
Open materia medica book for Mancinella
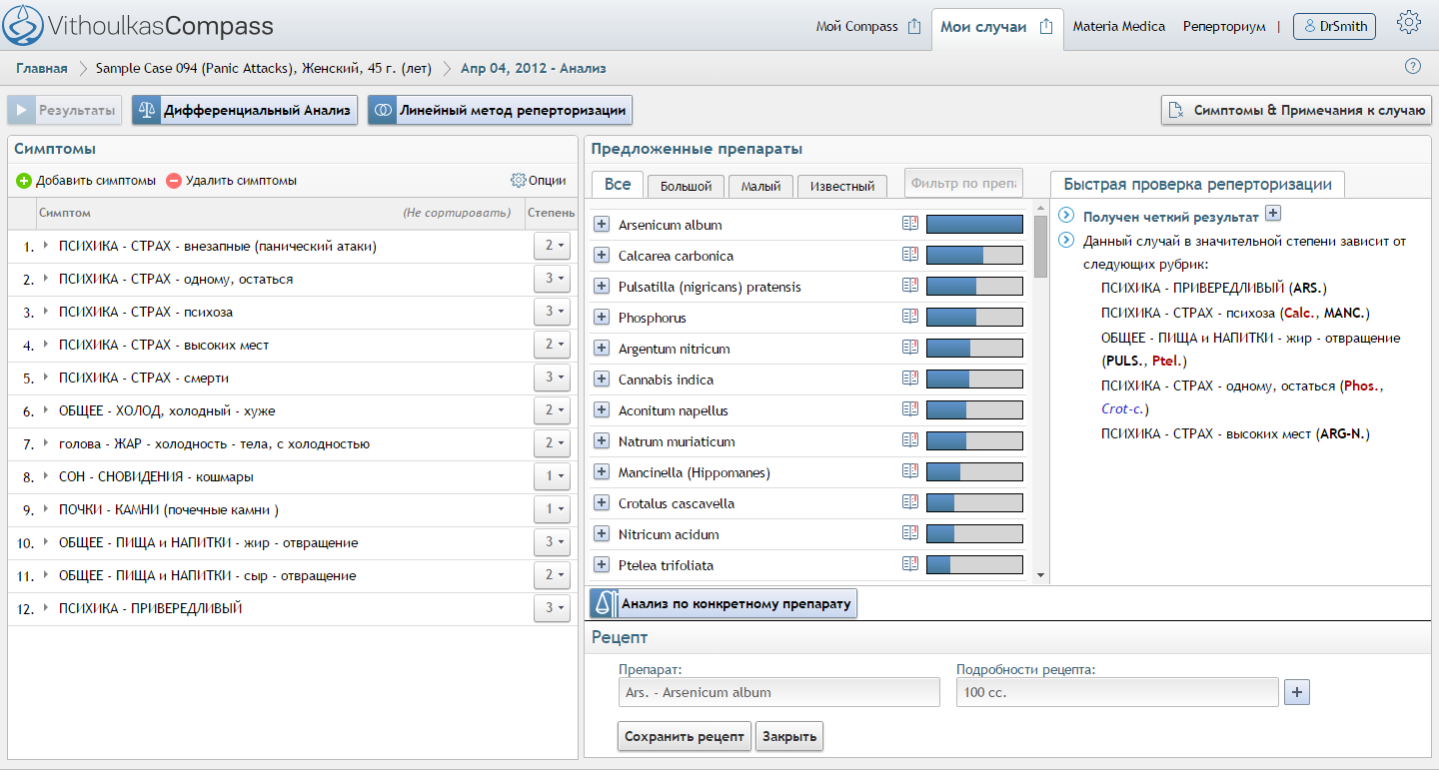(x=909, y=472)
